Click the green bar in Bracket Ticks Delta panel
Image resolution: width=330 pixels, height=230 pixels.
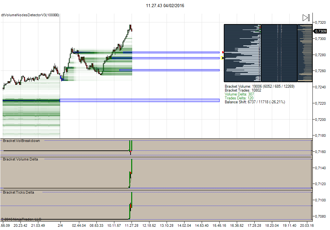pyautogui.click(x=132, y=199)
